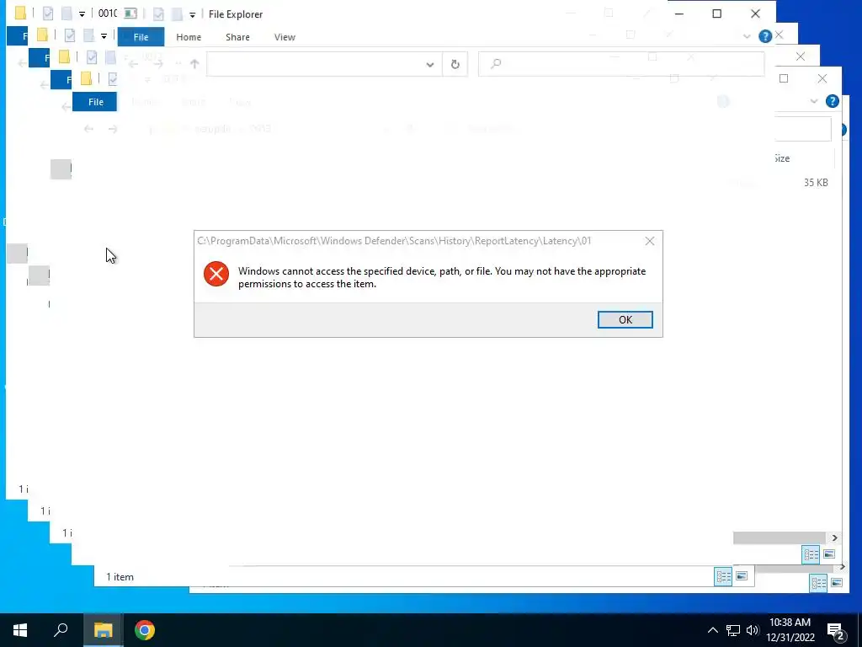Click the partly hidden Size column header
Image resolution: width=862 pixels, height=647 pixels.
coord(782,158)
